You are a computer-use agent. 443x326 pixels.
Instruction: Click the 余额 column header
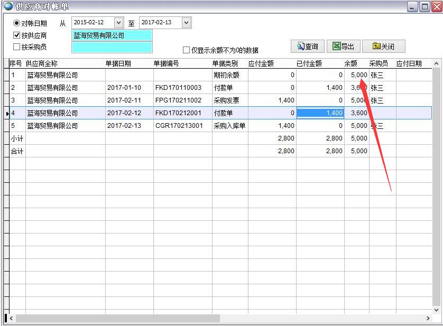point(350,63)
